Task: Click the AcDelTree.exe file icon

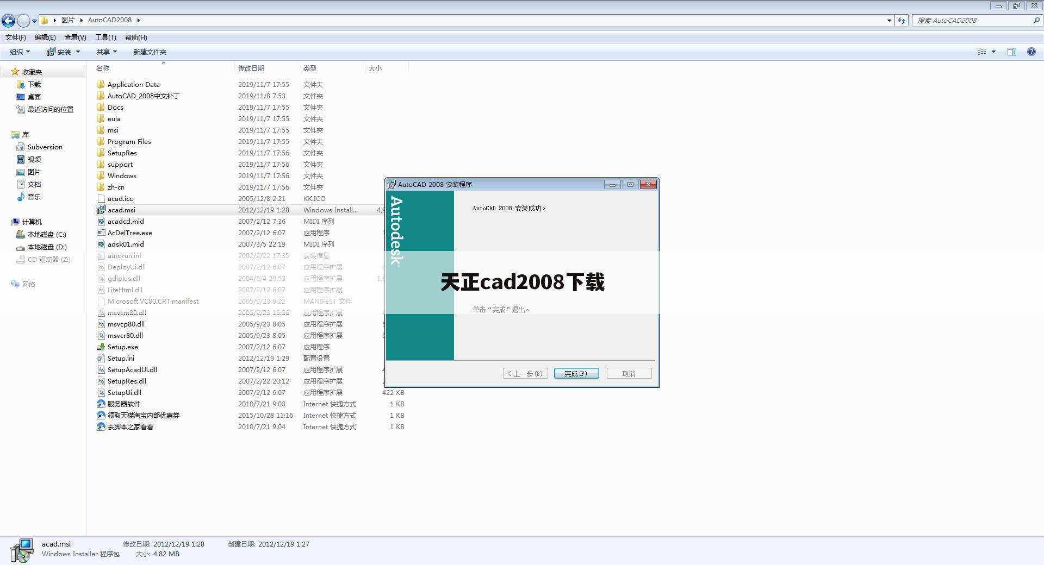Action: [101, 233]
